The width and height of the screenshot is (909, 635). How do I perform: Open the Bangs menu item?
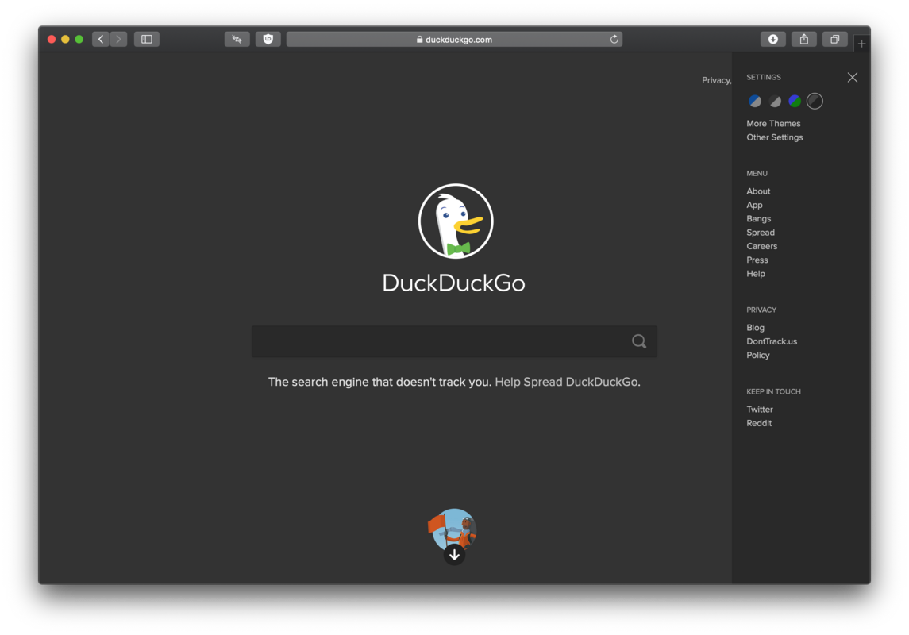[758, 219]
